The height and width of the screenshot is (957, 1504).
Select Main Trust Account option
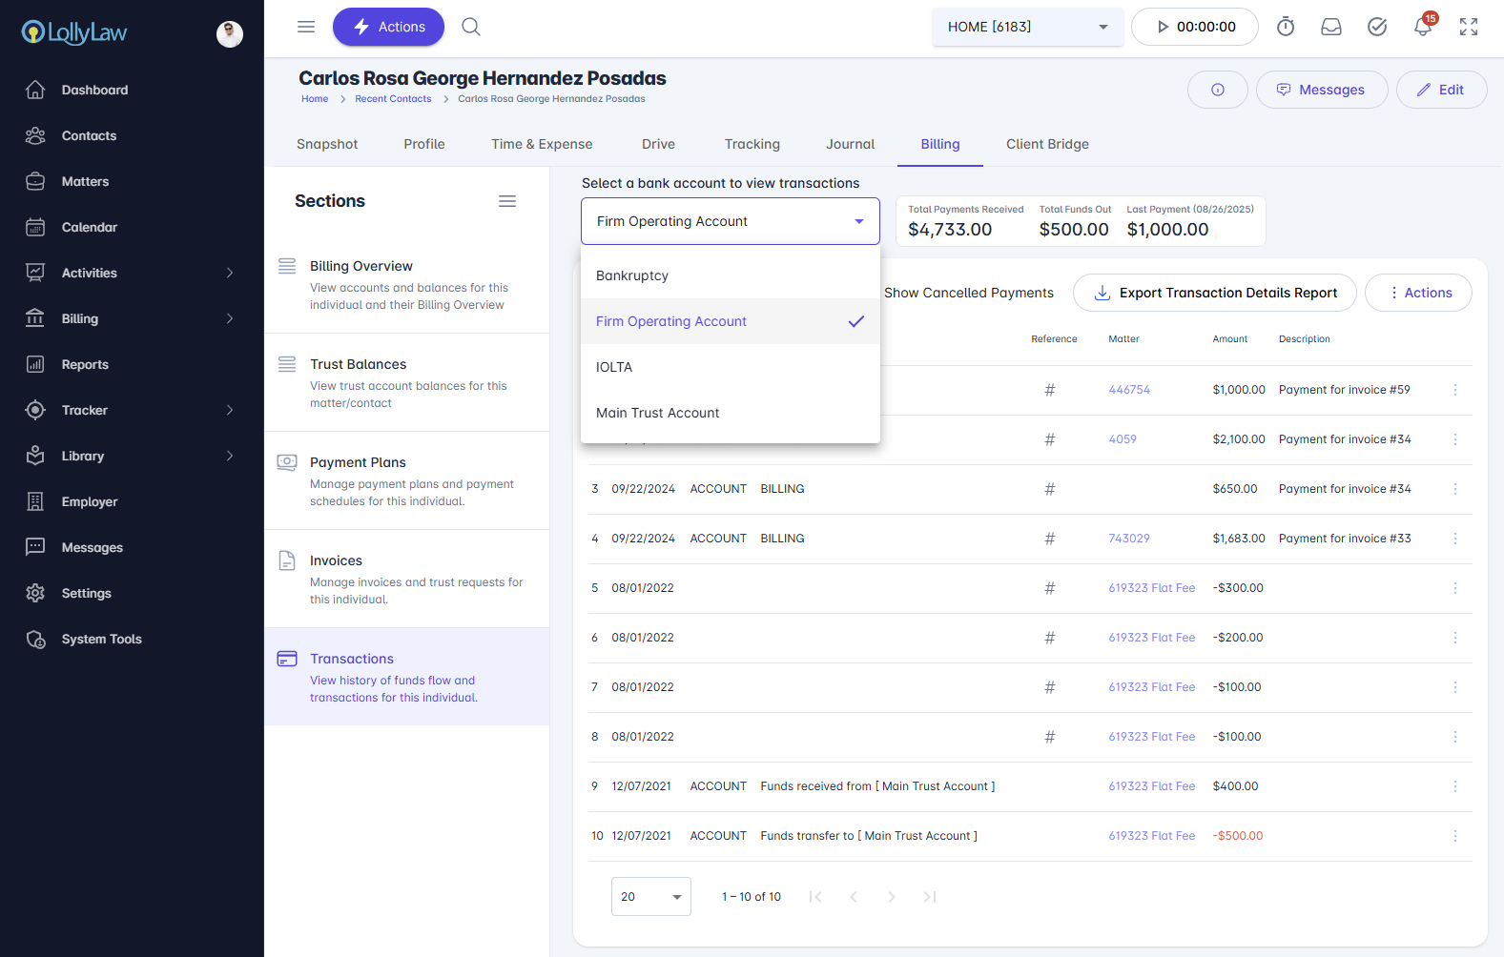(658, 413)
